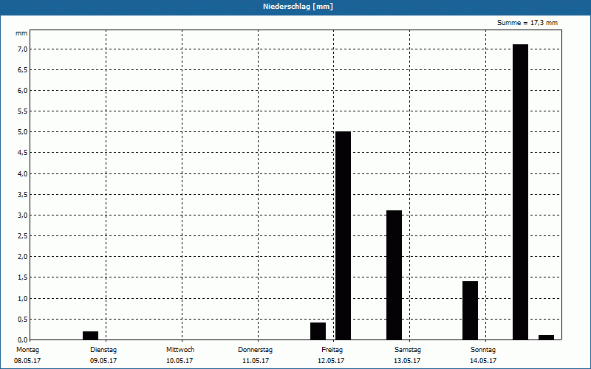
Task: Select the Summe = 17,3 mm total label
Action: (527, 23)
